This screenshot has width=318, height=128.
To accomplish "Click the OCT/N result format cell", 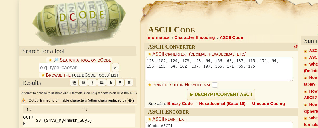I will pyautogui.click(x=29, y=120).
